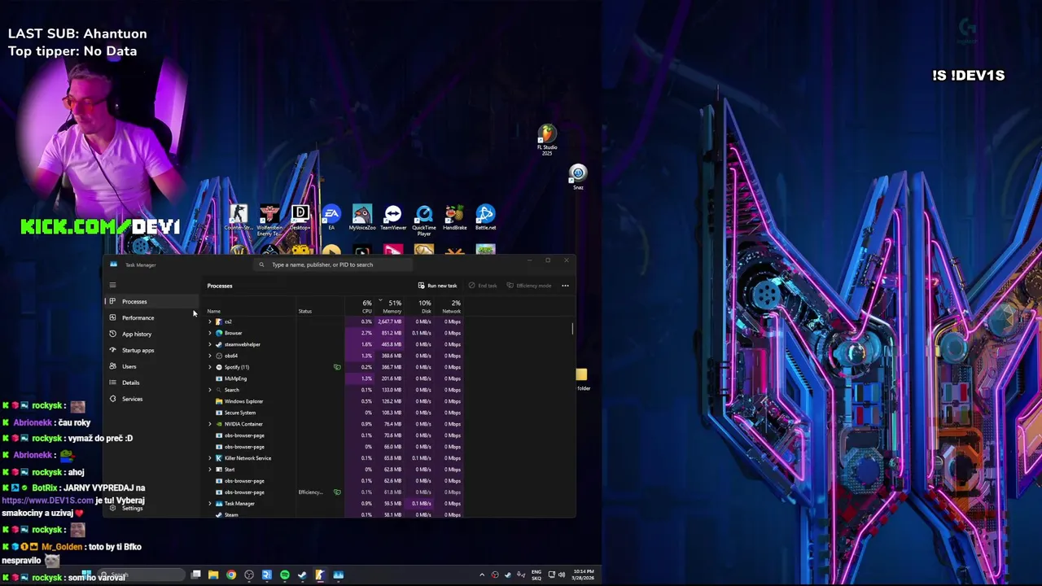Image resolution: width=1042 pixels, height=586 pixels.
Task: Expand the Search process group
Action: [x=210, y=390]
